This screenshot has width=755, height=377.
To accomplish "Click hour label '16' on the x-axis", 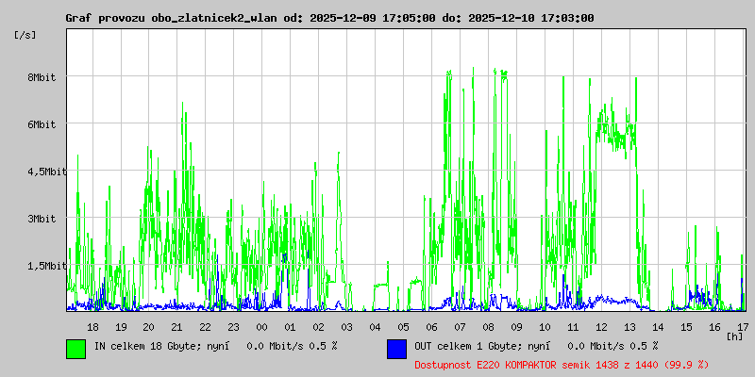I will pos(714,327).
